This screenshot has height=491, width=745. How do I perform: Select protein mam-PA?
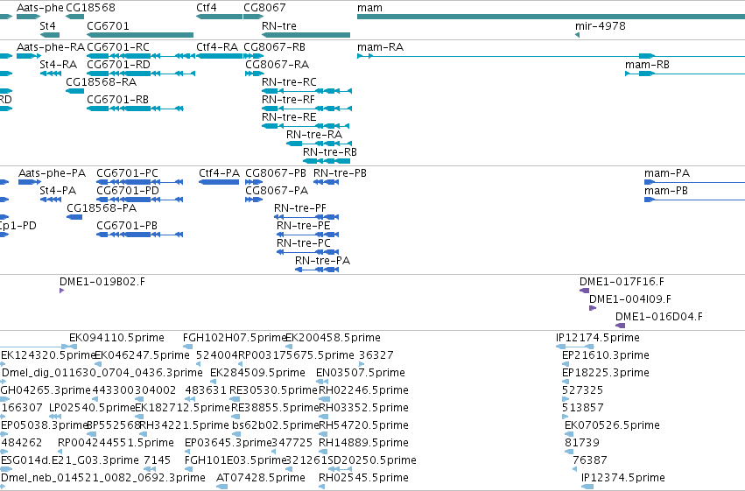click(694, 182)
